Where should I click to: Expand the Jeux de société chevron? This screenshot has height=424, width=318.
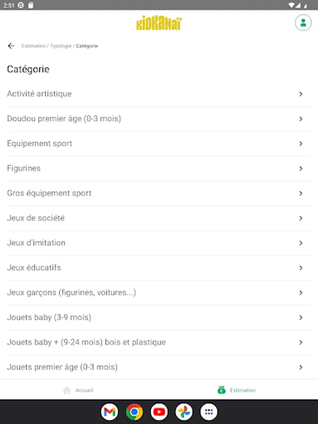pos(301,218)
